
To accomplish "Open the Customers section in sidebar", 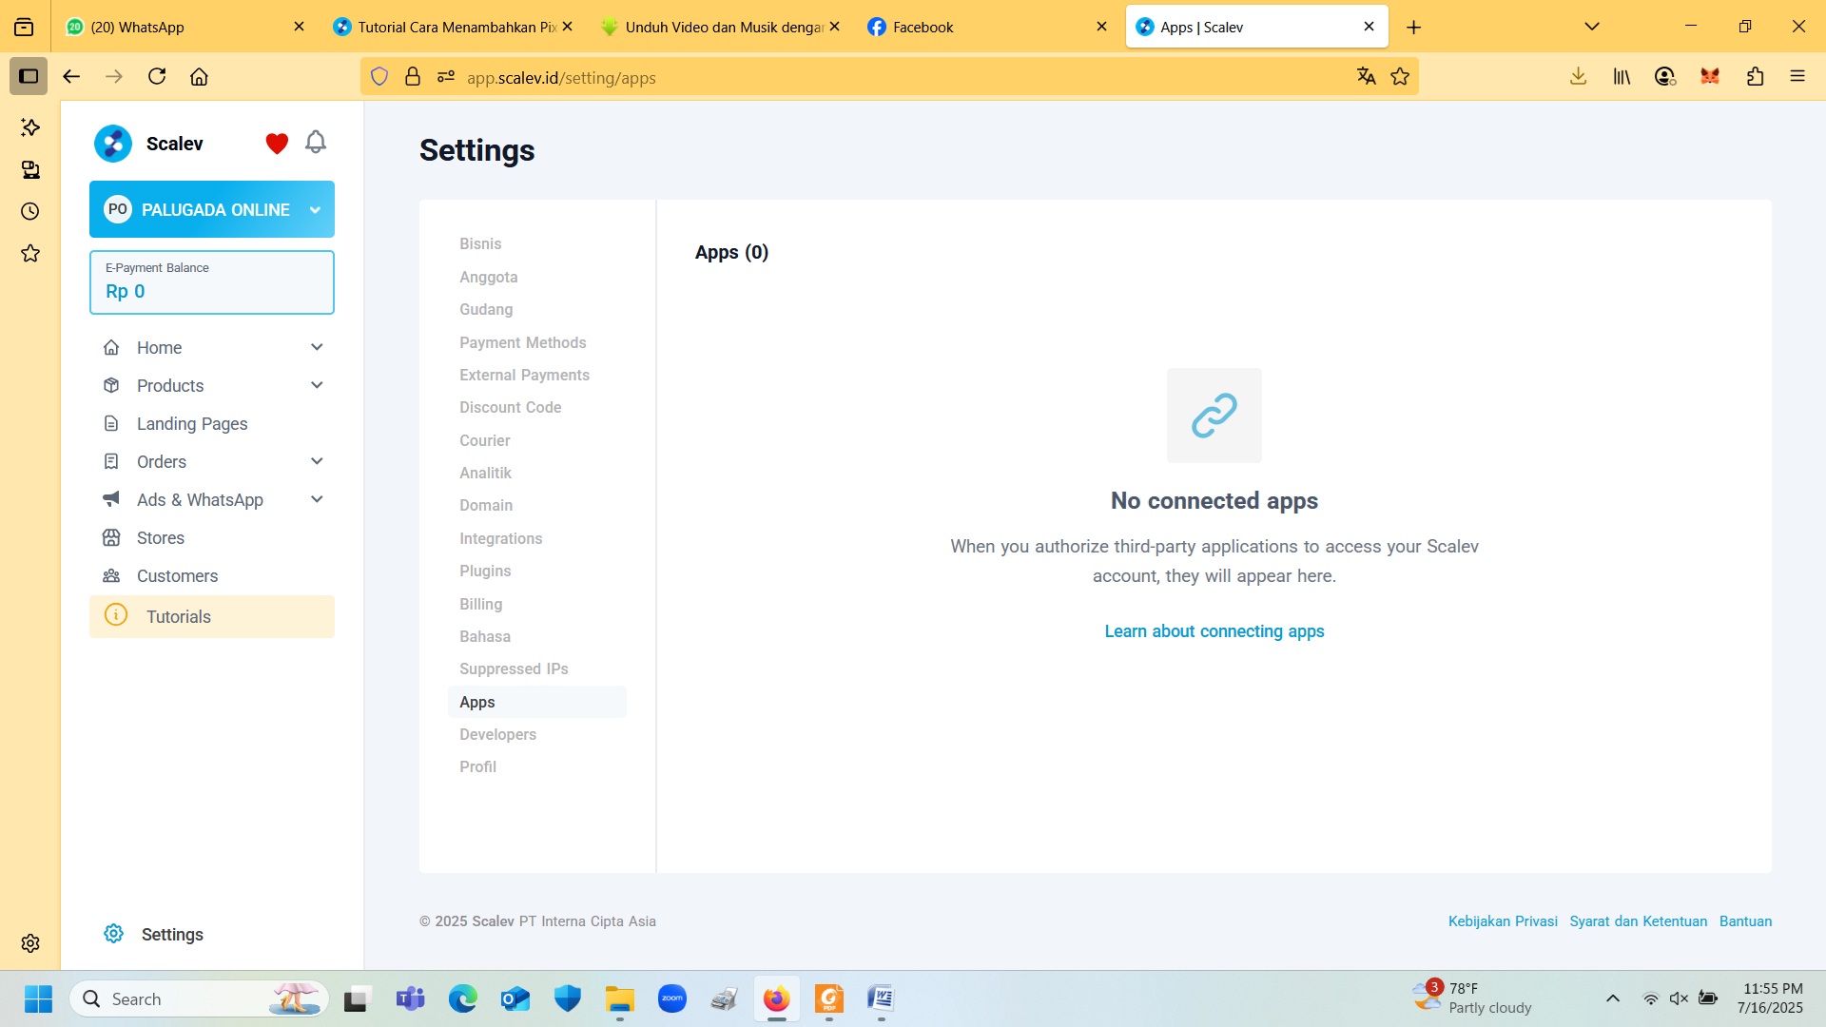I will (x=177, y=575).
